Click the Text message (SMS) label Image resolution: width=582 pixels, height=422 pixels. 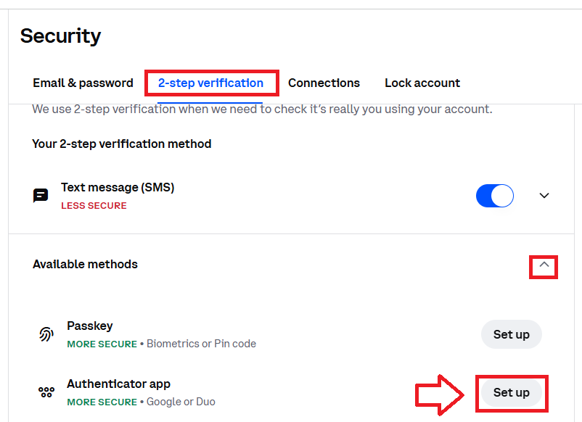click(118, 187)
